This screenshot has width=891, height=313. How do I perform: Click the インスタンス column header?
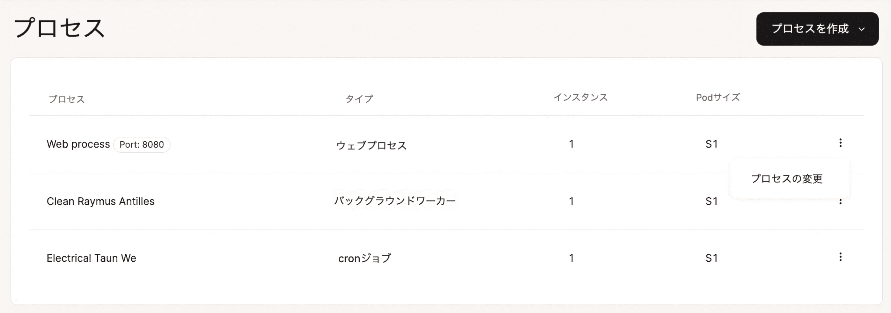(580, 98)
